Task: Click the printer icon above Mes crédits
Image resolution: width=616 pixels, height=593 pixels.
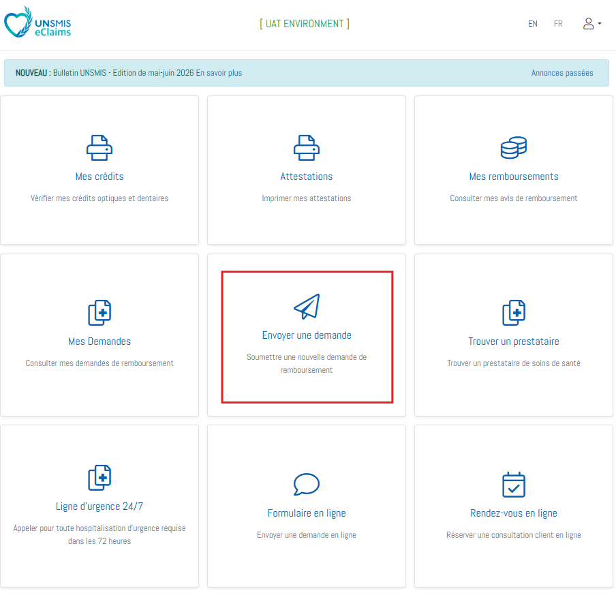Action: (99, 148)
